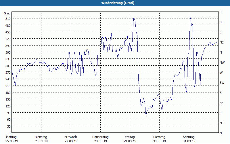Click the "SE" compass label at the 480 gridline
Screen dimensions: 230x144
(221, 22)
